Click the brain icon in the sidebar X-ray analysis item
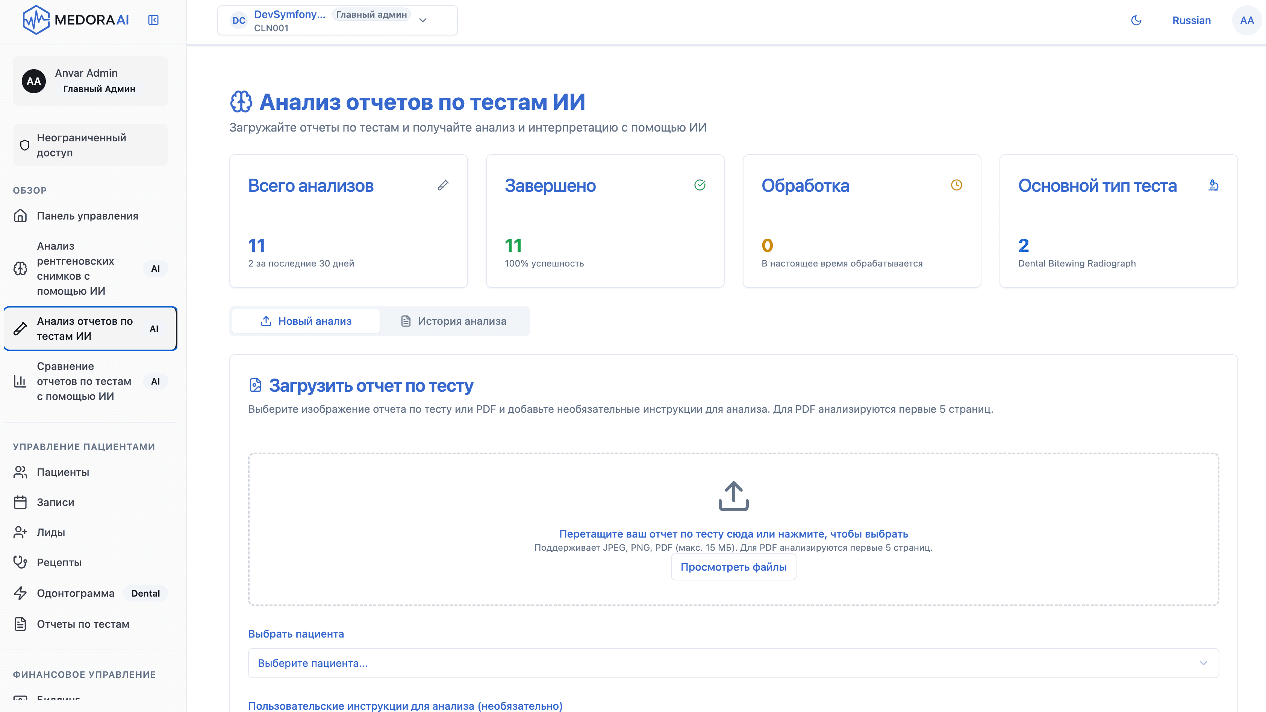The width and height of the screenshot is (1266, 712). 20,268
